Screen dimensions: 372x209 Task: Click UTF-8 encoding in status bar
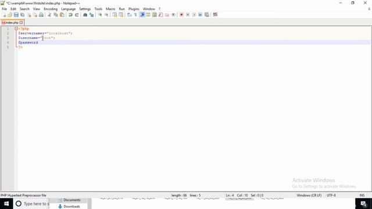click(x=331, y=196)
